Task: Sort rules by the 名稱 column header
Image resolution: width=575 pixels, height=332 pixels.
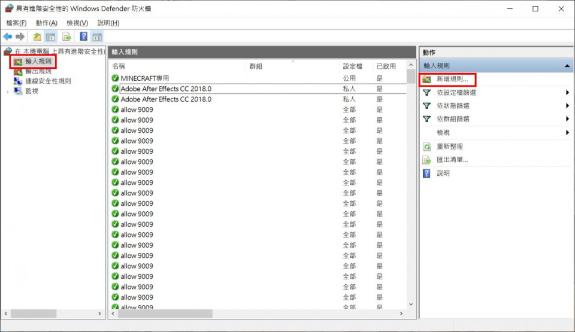Action: click(177, 66)
